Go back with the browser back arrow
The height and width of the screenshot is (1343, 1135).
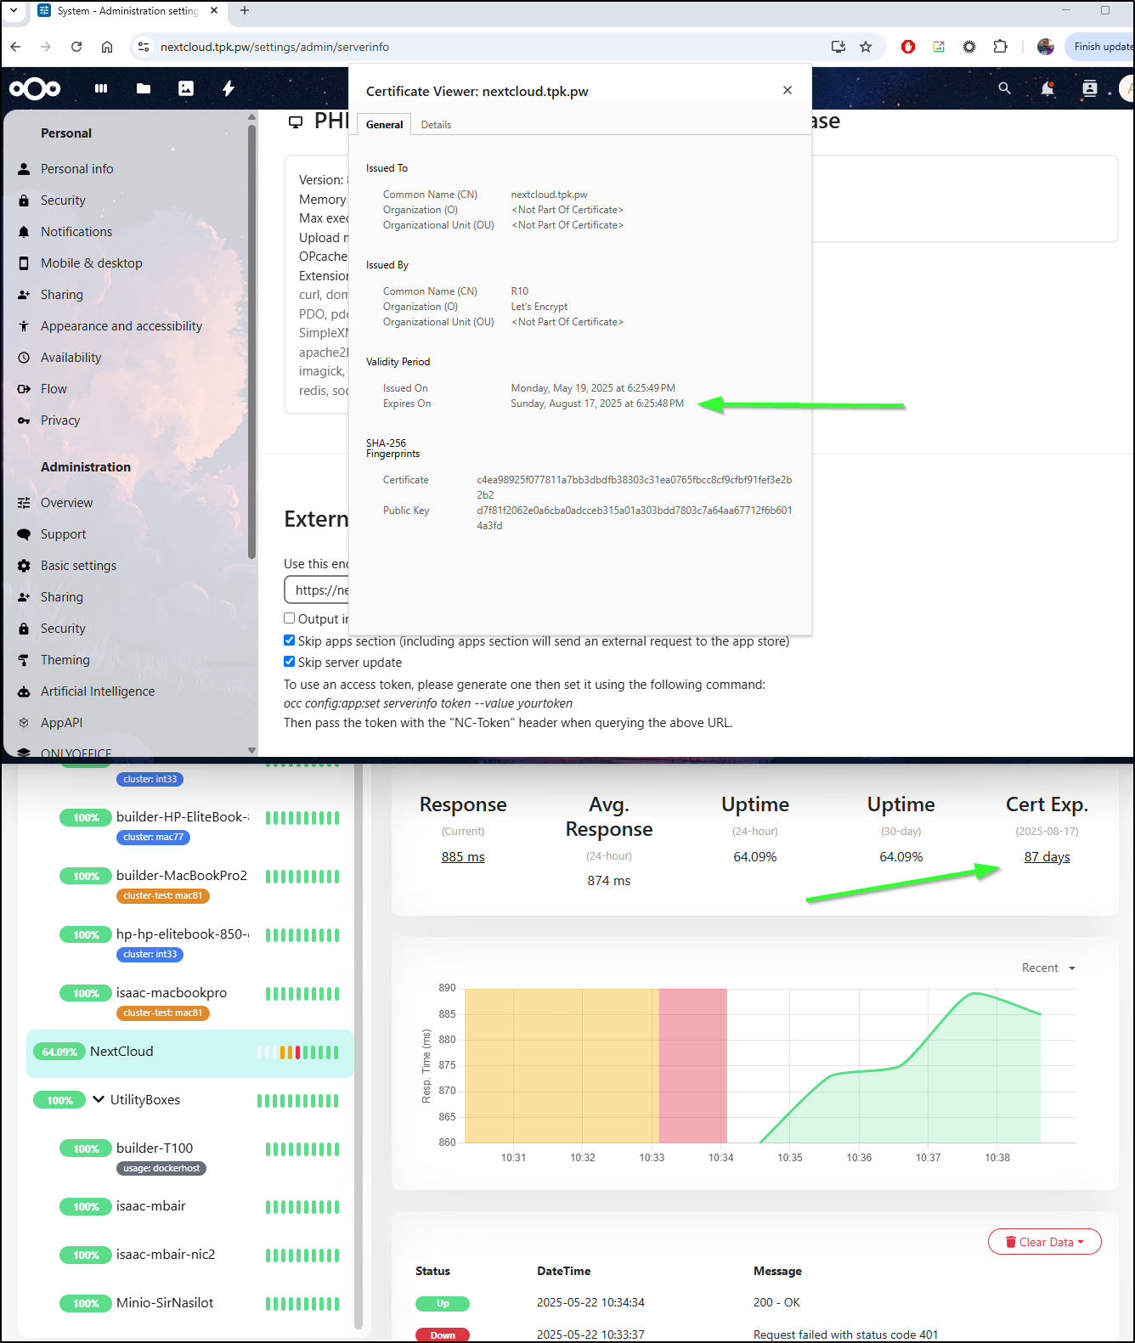coord(15,47)
